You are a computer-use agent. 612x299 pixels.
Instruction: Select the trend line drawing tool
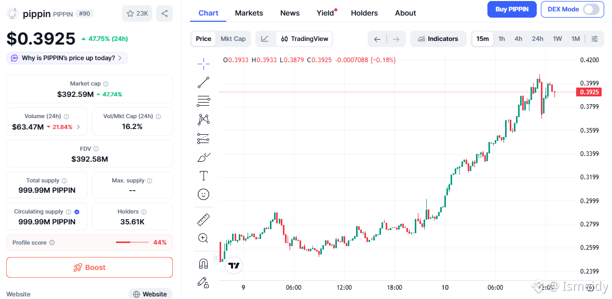coord(203,82)
